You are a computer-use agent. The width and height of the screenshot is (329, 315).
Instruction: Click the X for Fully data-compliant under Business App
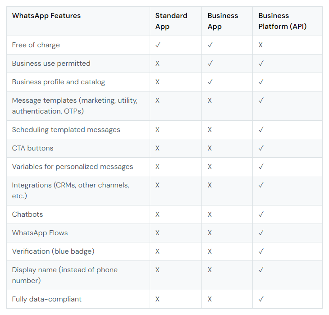(x=210, y=299)
